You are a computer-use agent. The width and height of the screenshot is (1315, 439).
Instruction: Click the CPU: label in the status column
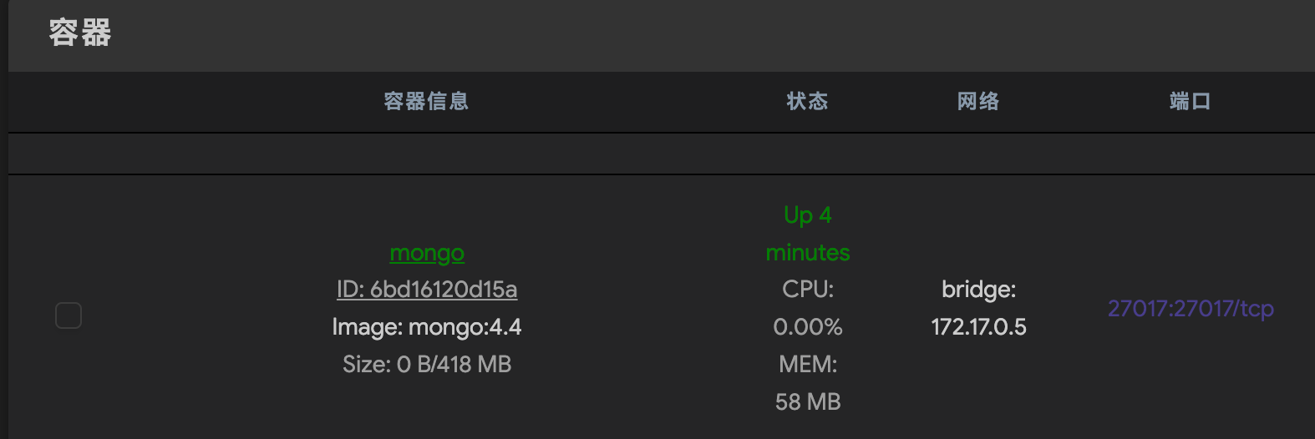click(x=808, y=290)
